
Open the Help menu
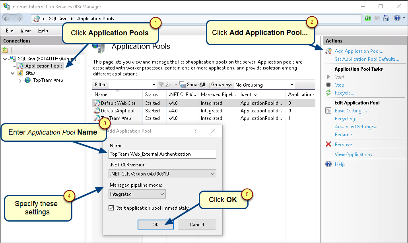(x=43, y=31)
